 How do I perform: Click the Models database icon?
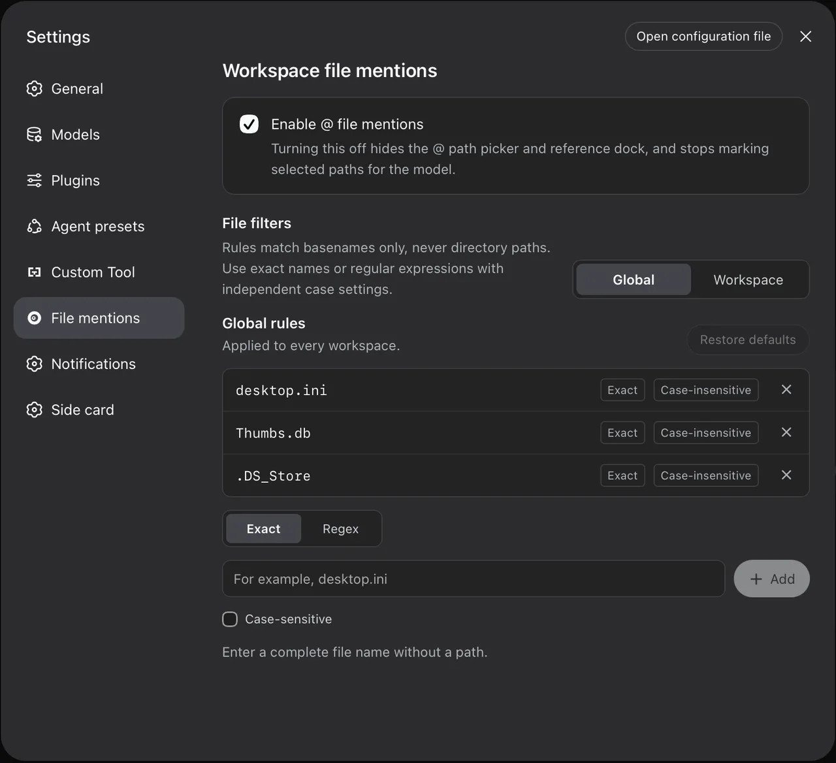tap(34, 135)
